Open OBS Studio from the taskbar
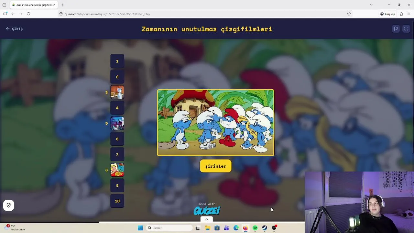 (274, 228)
